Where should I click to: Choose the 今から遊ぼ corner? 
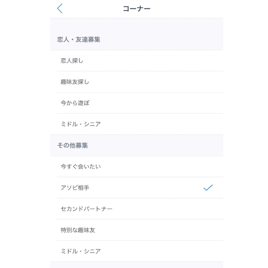click(75, 103)
